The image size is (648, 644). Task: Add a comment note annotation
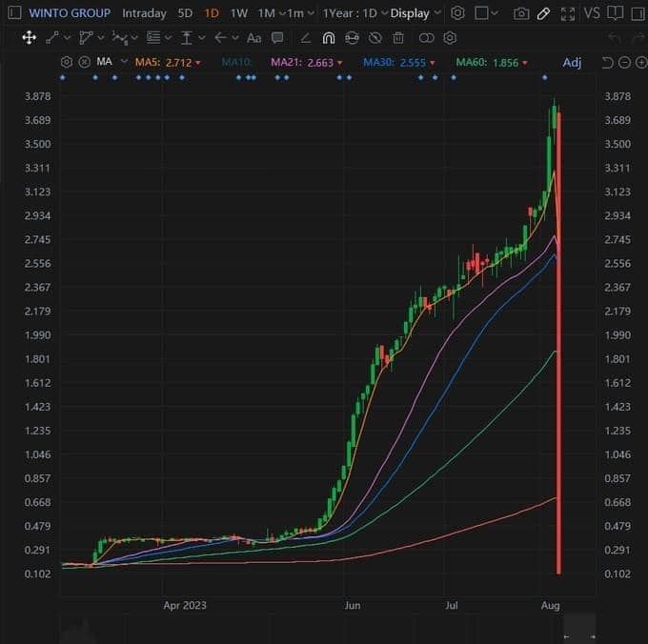pyautogui.click(x=277, y=38)
